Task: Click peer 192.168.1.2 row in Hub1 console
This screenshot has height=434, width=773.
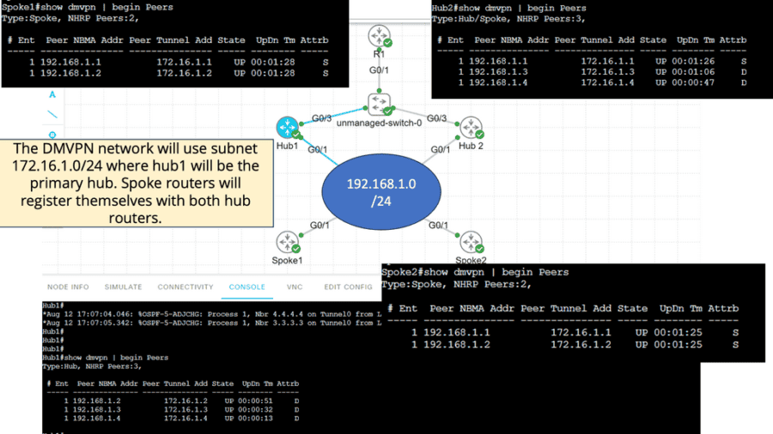Action: 181,401
